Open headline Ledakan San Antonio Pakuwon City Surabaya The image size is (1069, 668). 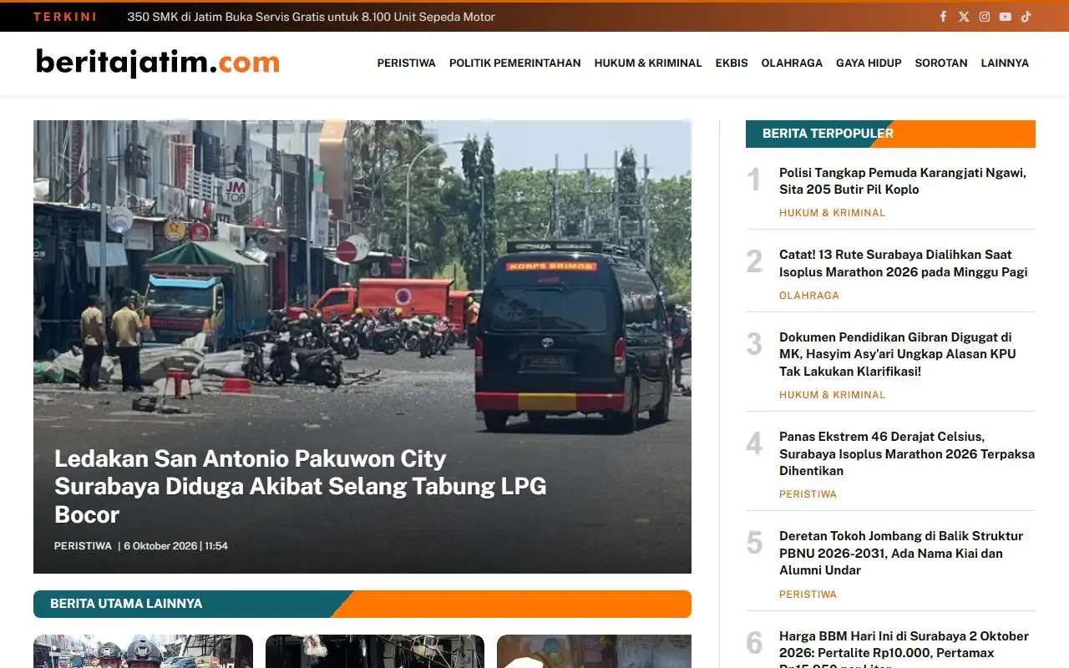(x=301, y=486)
